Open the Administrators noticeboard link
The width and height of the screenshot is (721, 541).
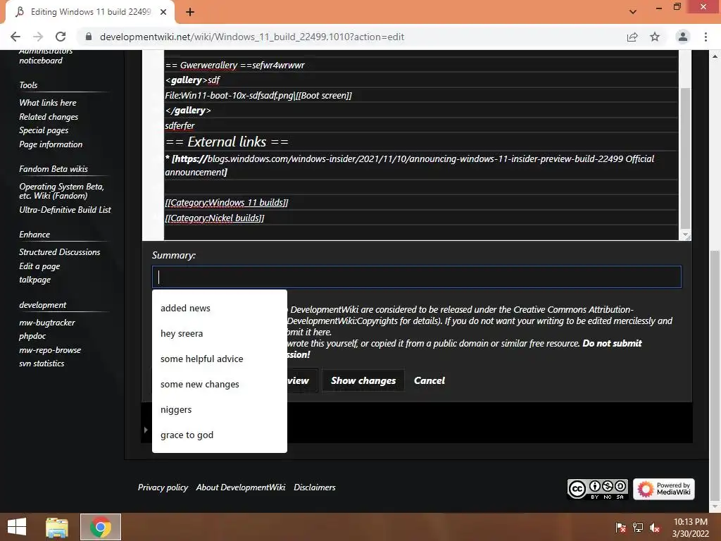click(46, 56)
